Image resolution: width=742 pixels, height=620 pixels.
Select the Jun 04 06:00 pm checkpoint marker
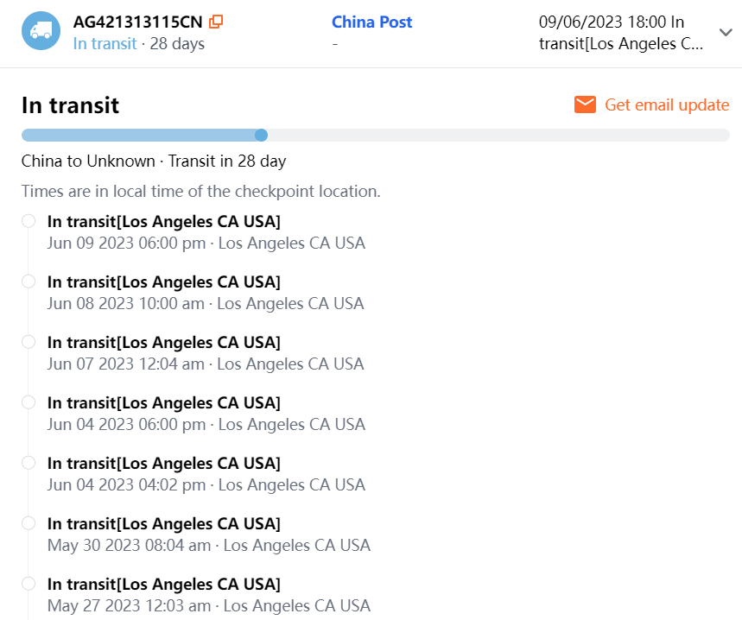coord(29,402)
